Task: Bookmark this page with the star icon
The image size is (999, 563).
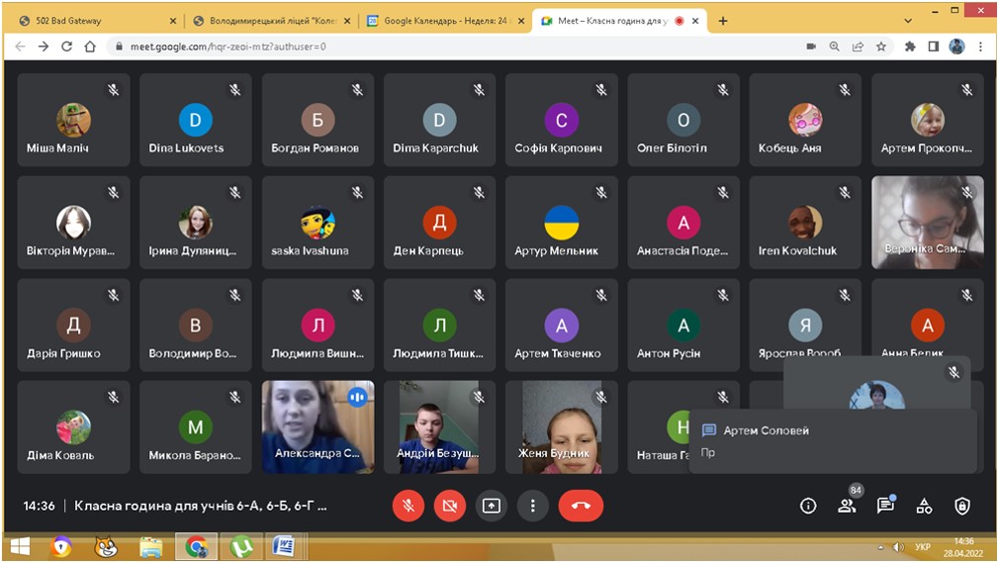Action: tap(881, 47)
